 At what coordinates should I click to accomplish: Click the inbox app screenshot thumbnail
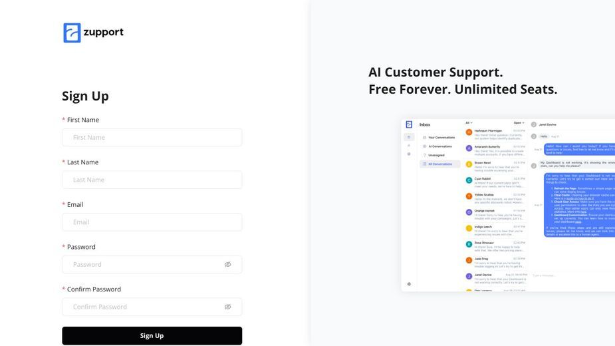click(x=508, y=205)
